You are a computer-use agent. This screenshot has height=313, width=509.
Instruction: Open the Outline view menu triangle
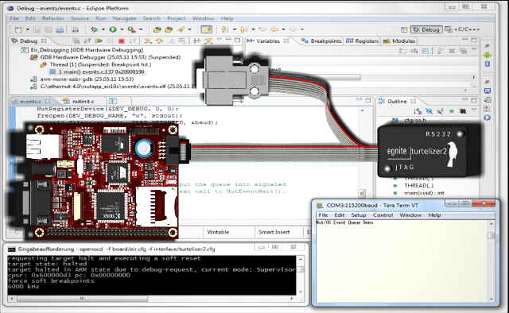(474, 110)
